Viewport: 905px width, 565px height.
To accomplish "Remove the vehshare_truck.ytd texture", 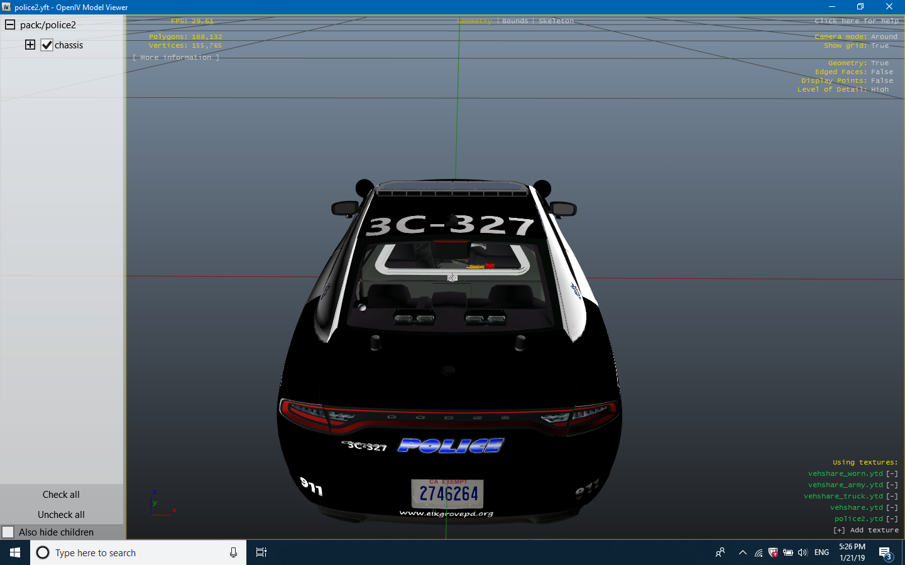I will click(x=892, y=497).
